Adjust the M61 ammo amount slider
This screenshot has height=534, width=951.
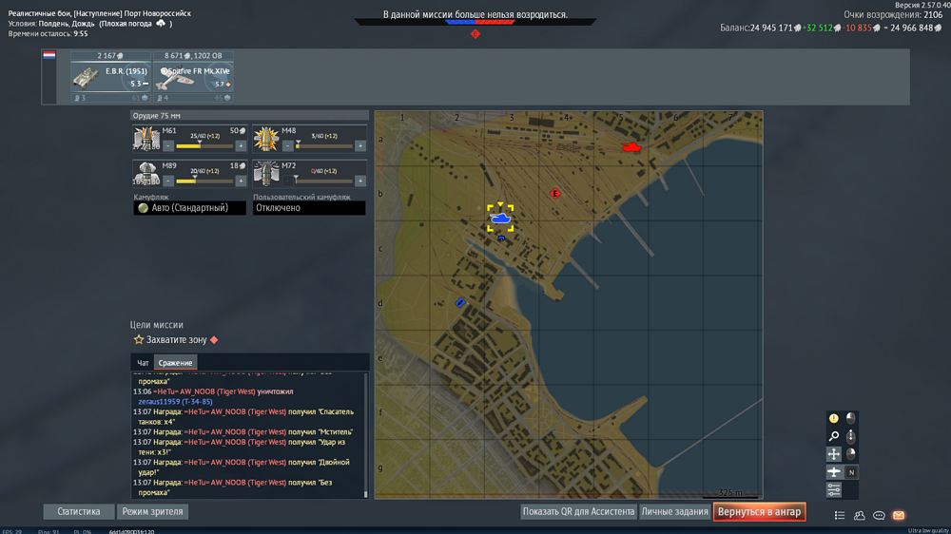pos(204,145)
